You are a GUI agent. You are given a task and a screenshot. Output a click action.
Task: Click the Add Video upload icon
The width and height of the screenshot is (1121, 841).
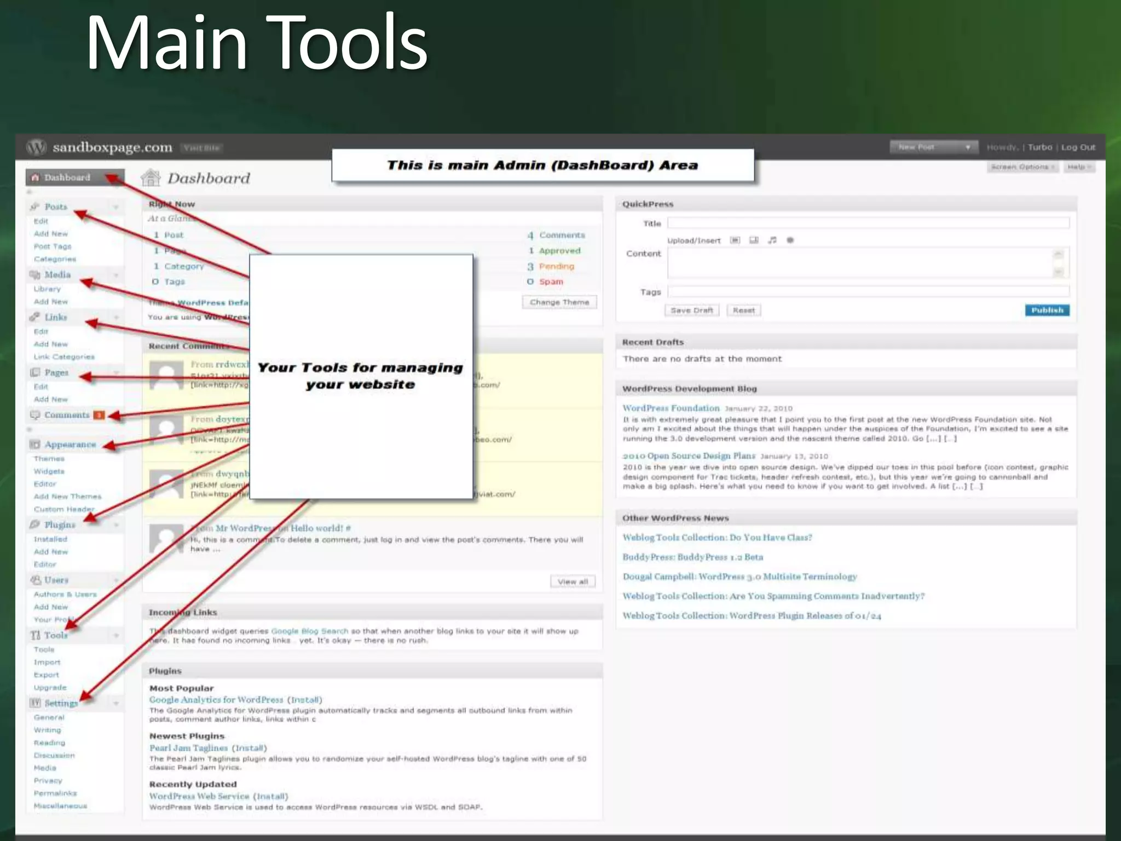pos(754,240)
